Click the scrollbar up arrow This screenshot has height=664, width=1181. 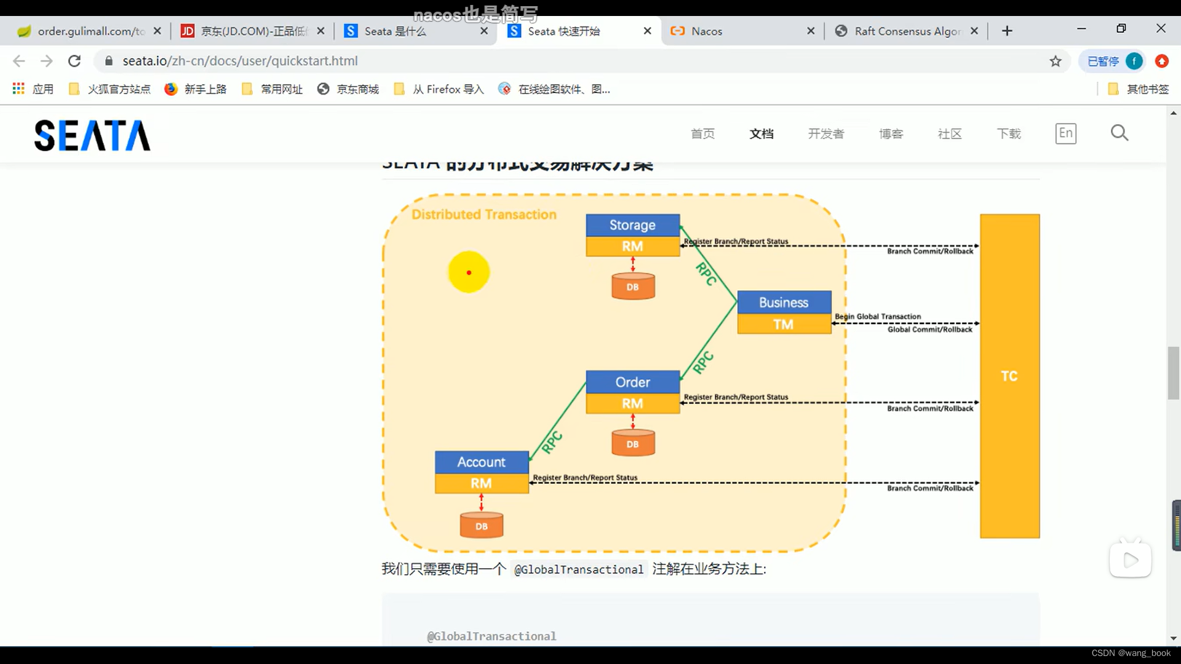(1173, 113)
